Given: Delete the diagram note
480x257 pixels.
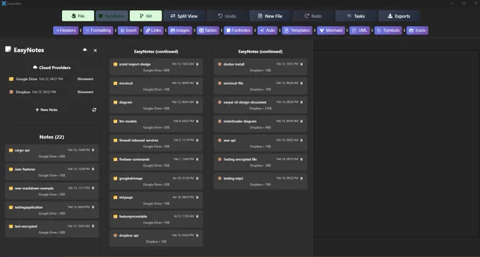Looking at the screenshot, I should pyautogui.click(x=197, y=102).
